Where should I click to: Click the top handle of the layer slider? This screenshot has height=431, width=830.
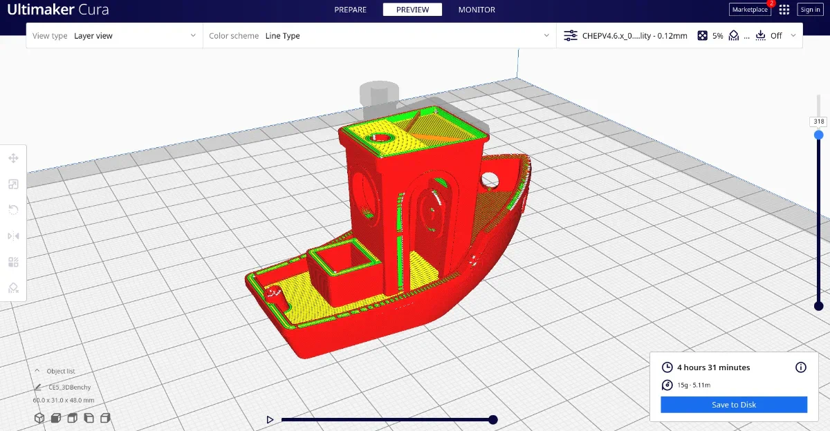[x=819, y=135]
